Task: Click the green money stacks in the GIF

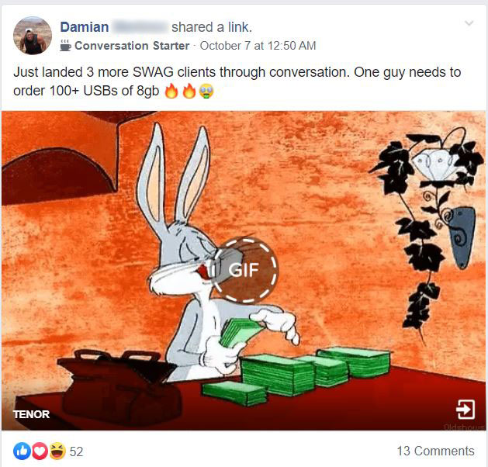Action: [296, 375]
